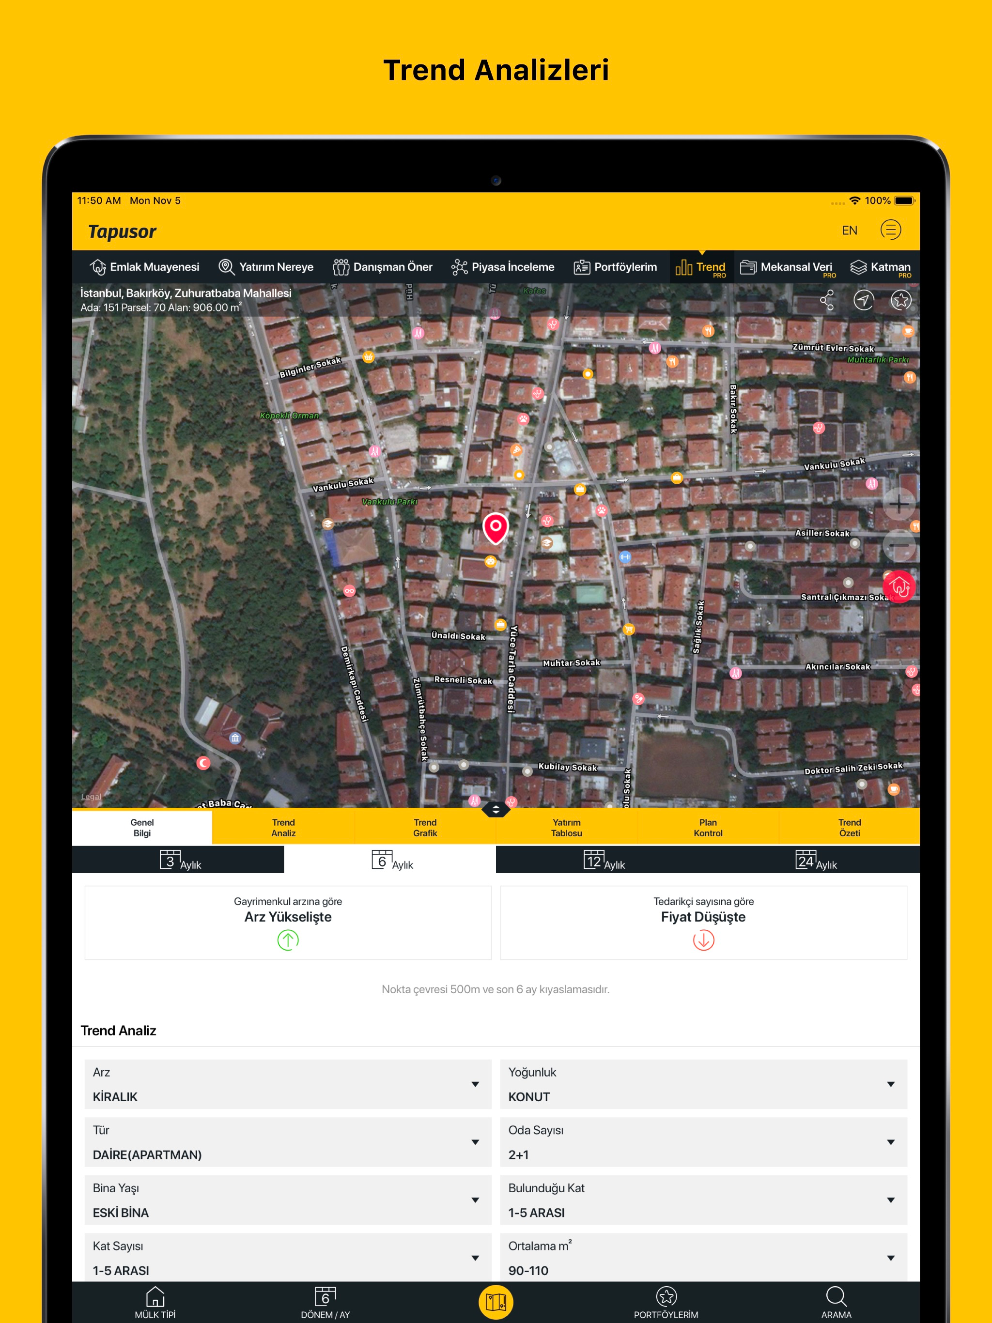Tap the location arrow icon
This screenshot has height=1323, width=992.
[x=863, y=300]
